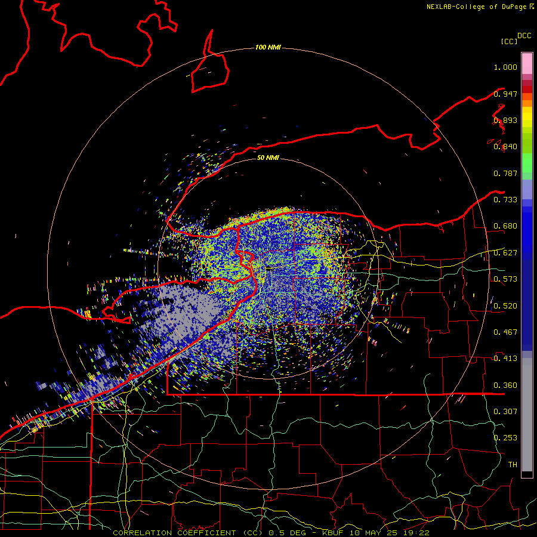Click the 0.573 color scale value
The width and height of the screenshot is (537, 537).
pos(505,279)
